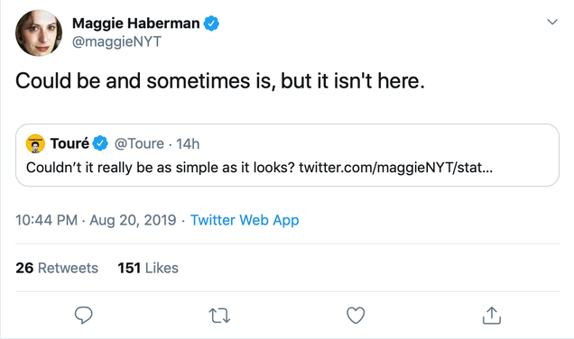Open Touré's yellow profile avatar
Image resolution: width=574 pixels, height=339 pixels.
tap(35, 143)
